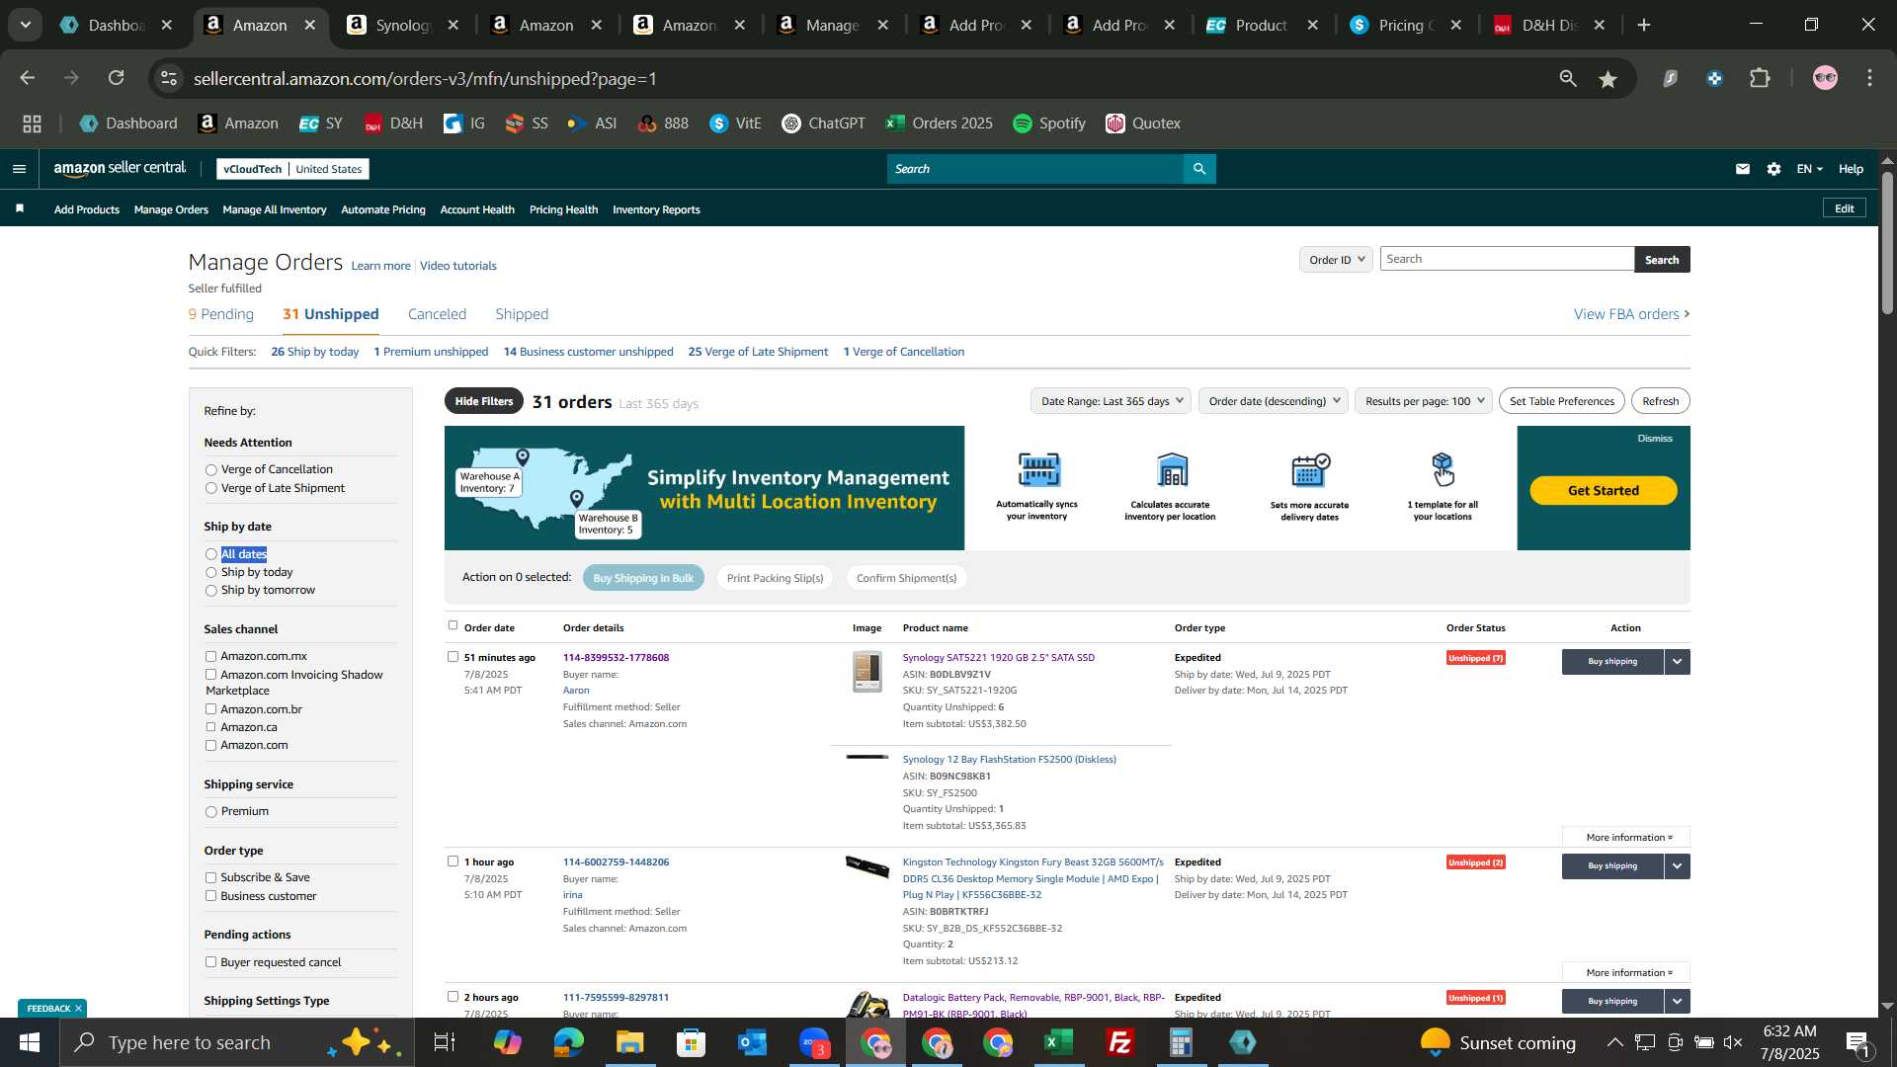
Task: Click the Amazon Seller Central logo
Action: (x=120, y=169)
